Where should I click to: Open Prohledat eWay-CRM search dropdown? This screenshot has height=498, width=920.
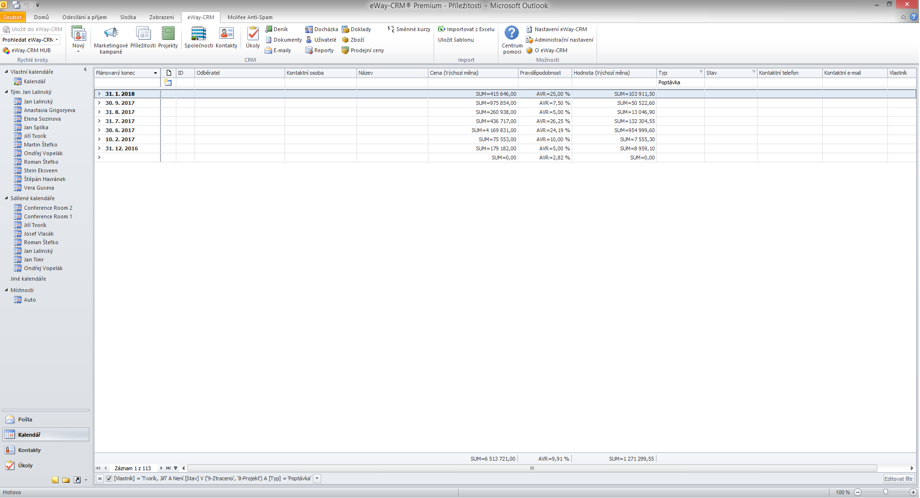pos(57,40)
